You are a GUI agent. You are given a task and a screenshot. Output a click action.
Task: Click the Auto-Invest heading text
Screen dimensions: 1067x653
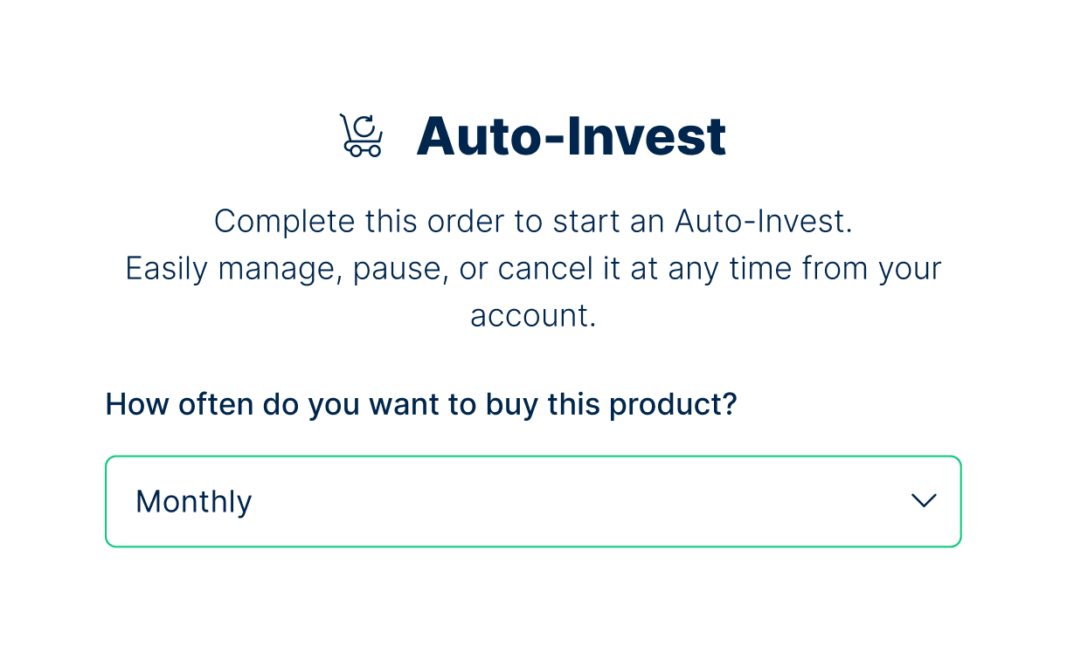click(x=571, y=137)
